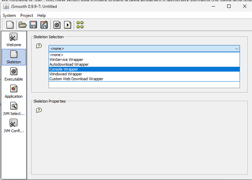The height and width of the screenshot is (180, 252).
Task: Go to the Executable sidebar panel
Action: pyautogui.click(x=14, y=74)
